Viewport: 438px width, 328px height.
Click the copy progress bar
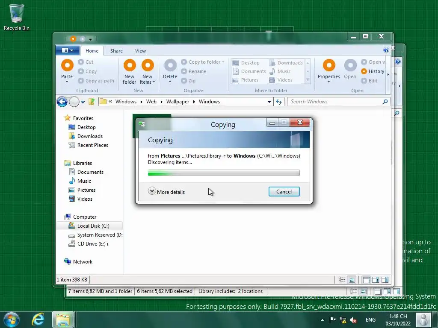(x=224, y=173)
